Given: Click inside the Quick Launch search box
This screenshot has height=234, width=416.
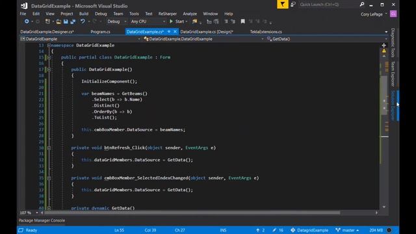Looking at the screenshot, I should 328,5.
